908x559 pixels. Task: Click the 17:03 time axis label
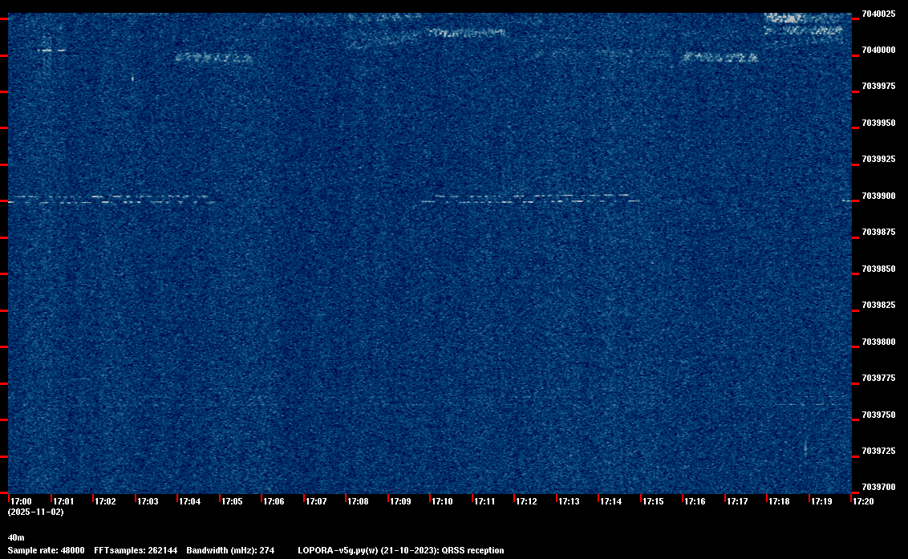tap(148, 501)
